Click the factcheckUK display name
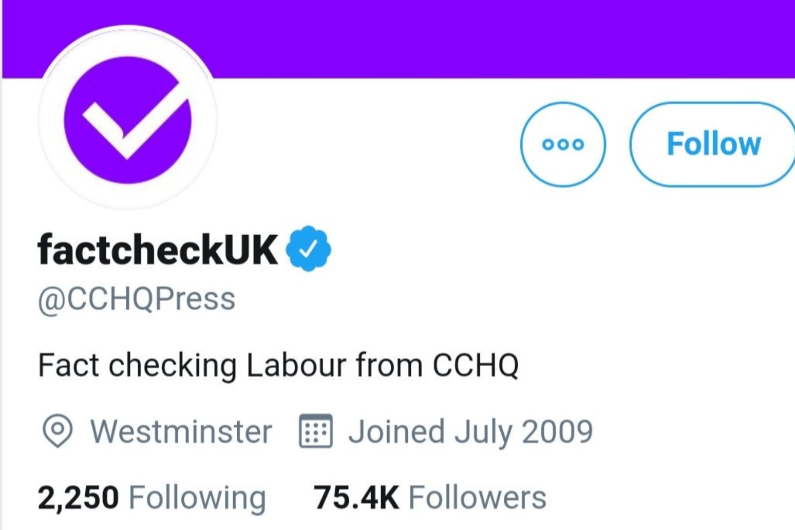The image size is (795, 530). coord(158,250)
